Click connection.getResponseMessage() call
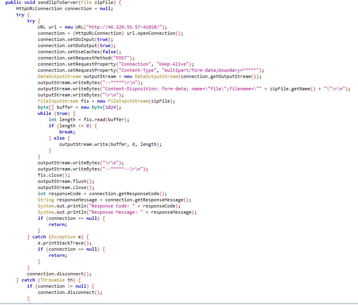 click(x=147, y=200)
